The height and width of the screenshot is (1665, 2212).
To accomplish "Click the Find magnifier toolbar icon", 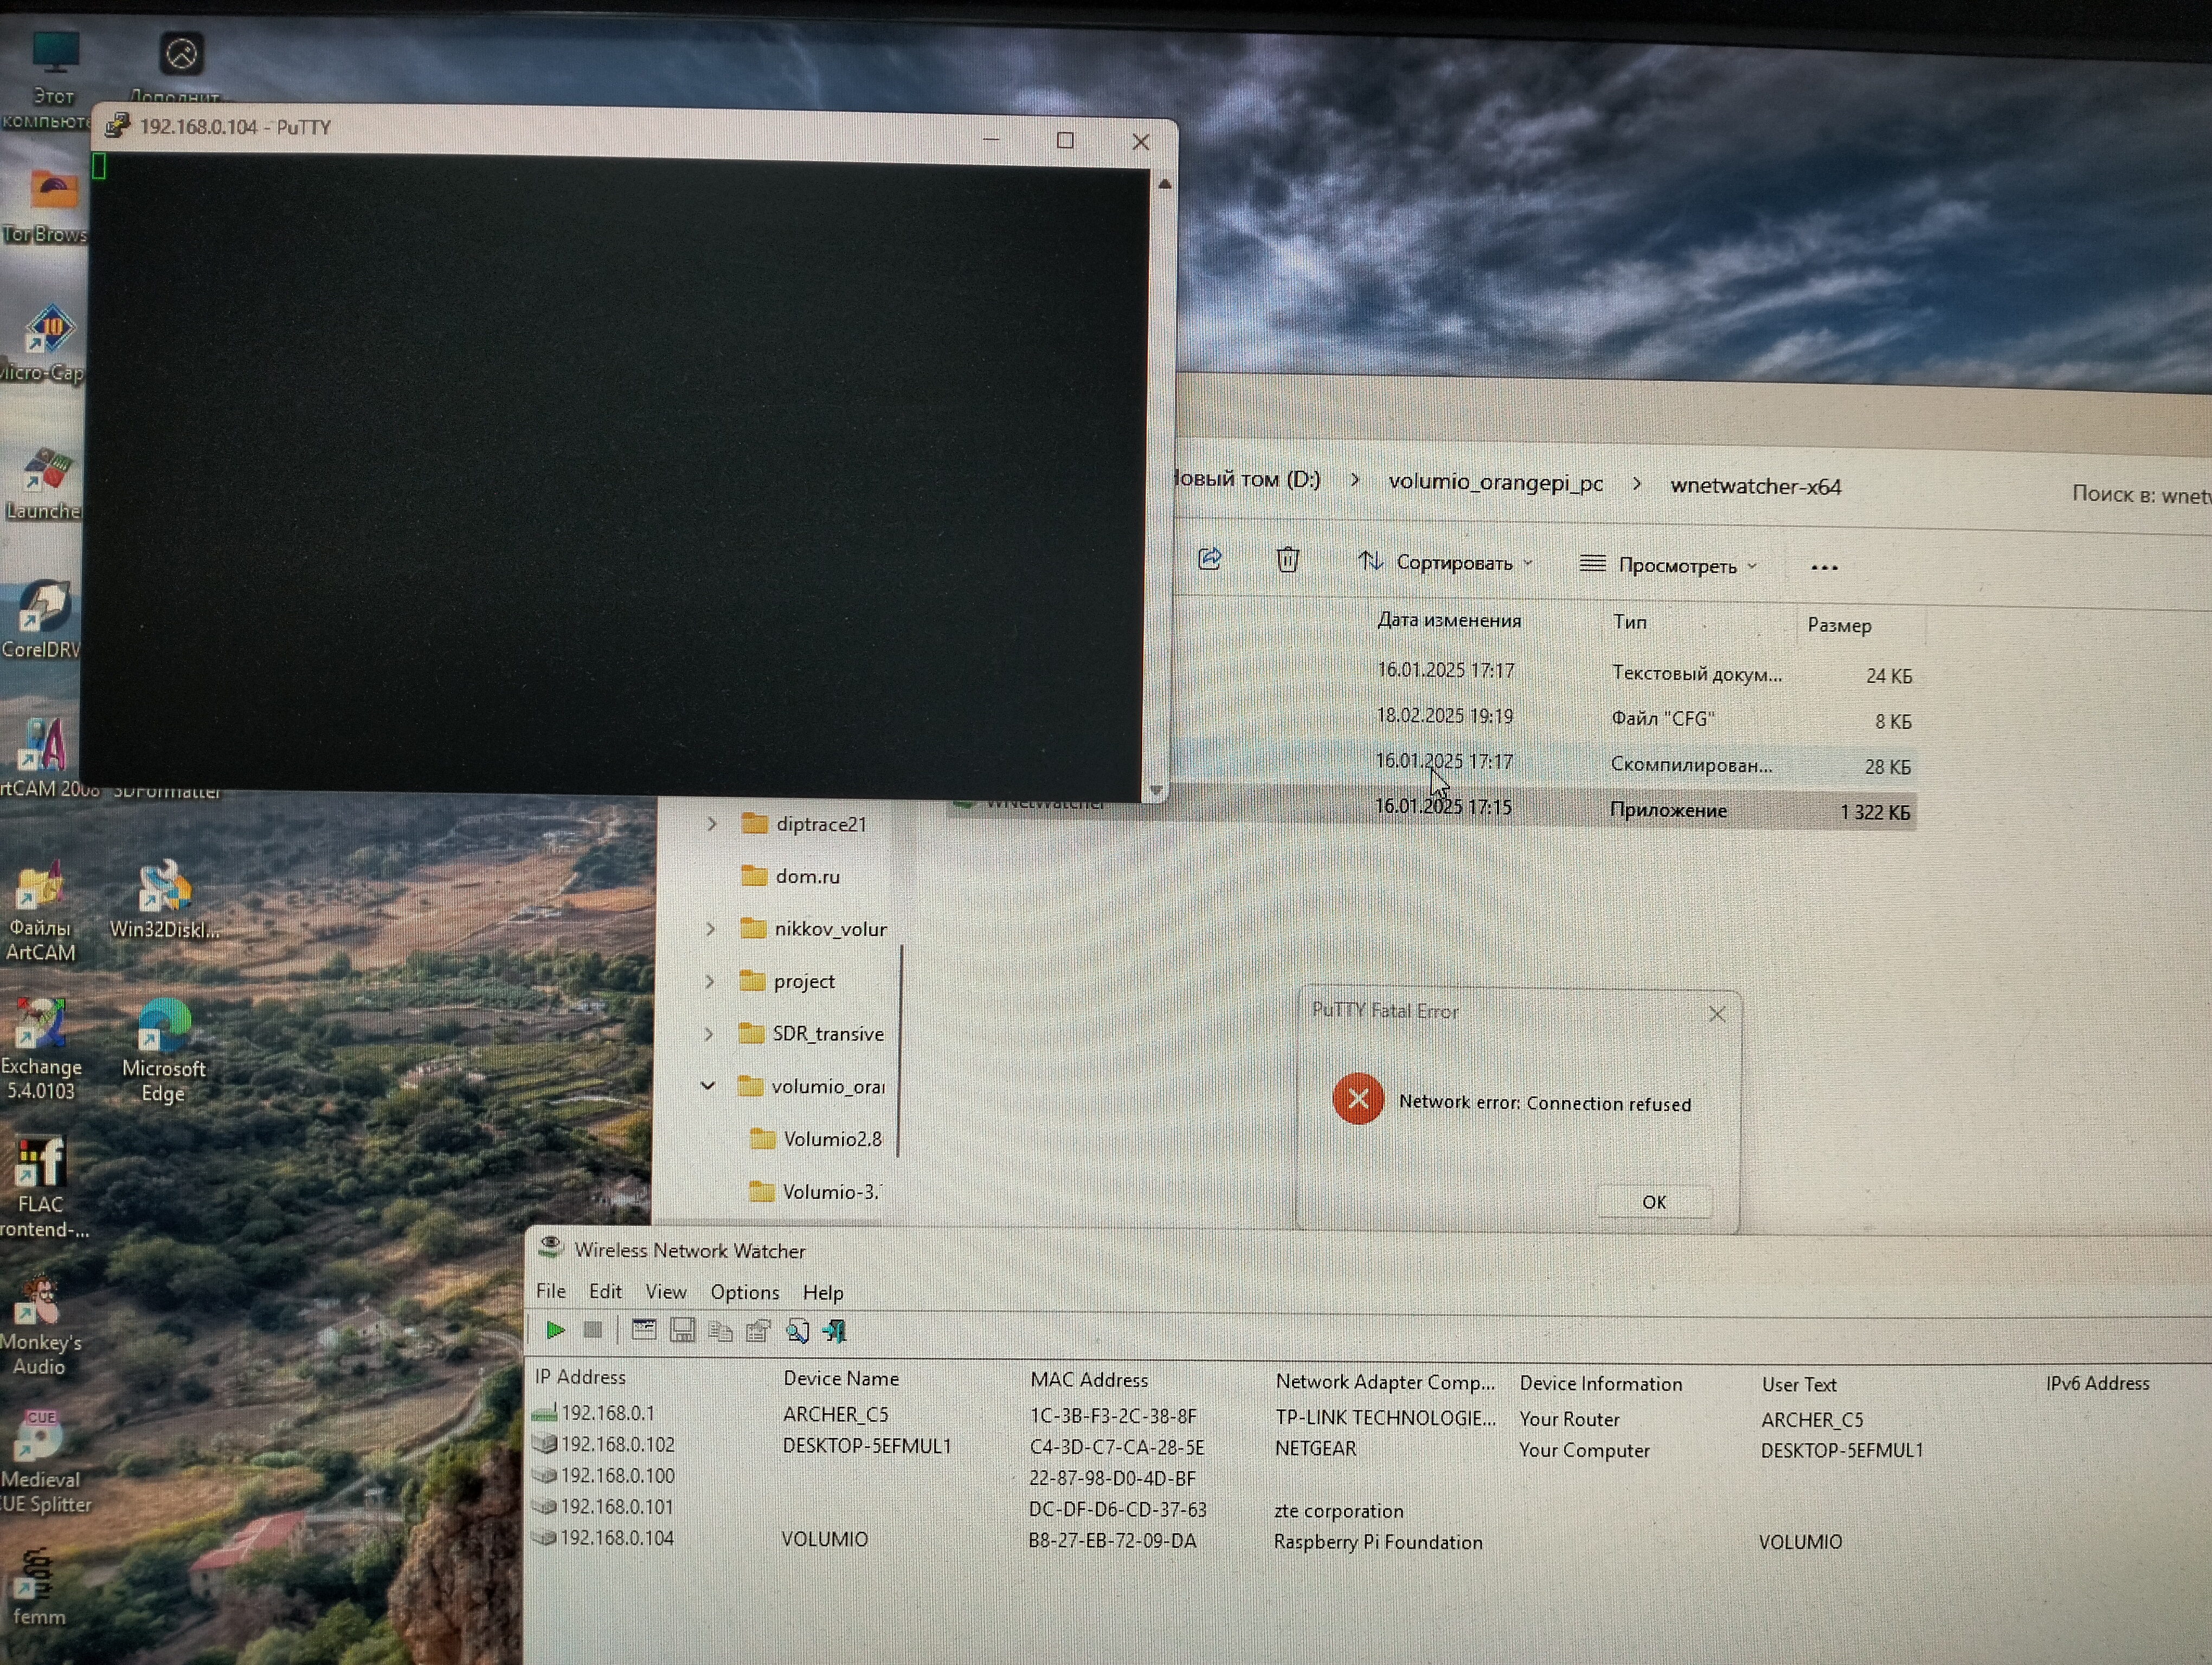I will coord(797,1331).
